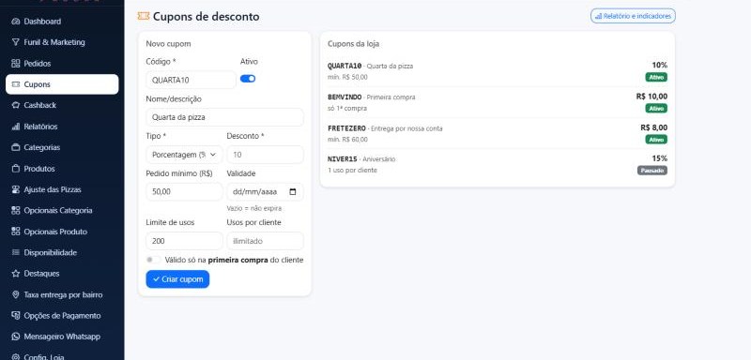Click the Disponibilidade list icon
Viewport: 751px width, 360px height.
tap(15, 253)
